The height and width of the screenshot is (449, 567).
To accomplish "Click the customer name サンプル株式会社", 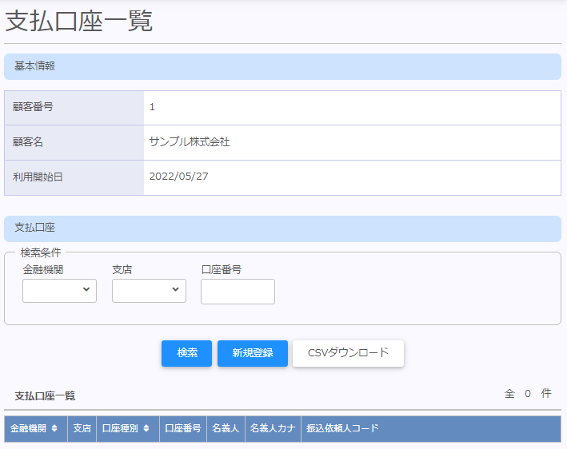I will (x=190, y=142).
